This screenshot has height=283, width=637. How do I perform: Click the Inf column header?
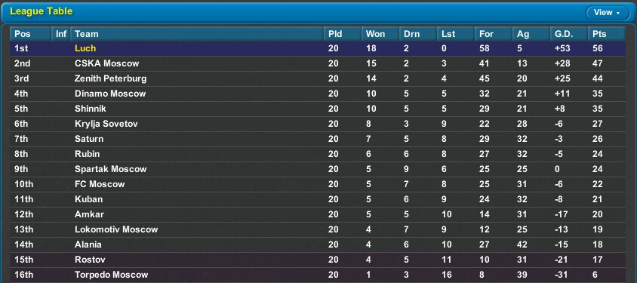[x=61, y=34]
